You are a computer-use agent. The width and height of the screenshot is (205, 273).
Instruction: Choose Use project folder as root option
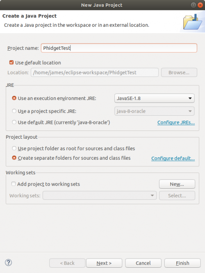tap(14, 148)
